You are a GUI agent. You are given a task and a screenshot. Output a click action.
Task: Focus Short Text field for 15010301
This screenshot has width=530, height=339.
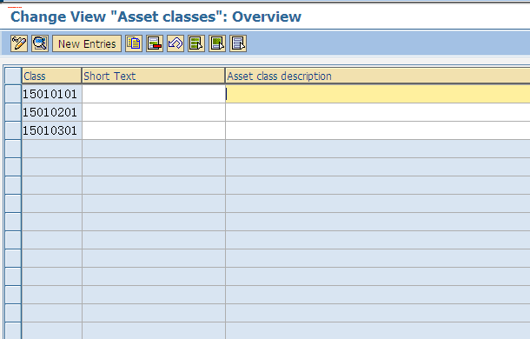pyautogui.click(x=154, y=130)
